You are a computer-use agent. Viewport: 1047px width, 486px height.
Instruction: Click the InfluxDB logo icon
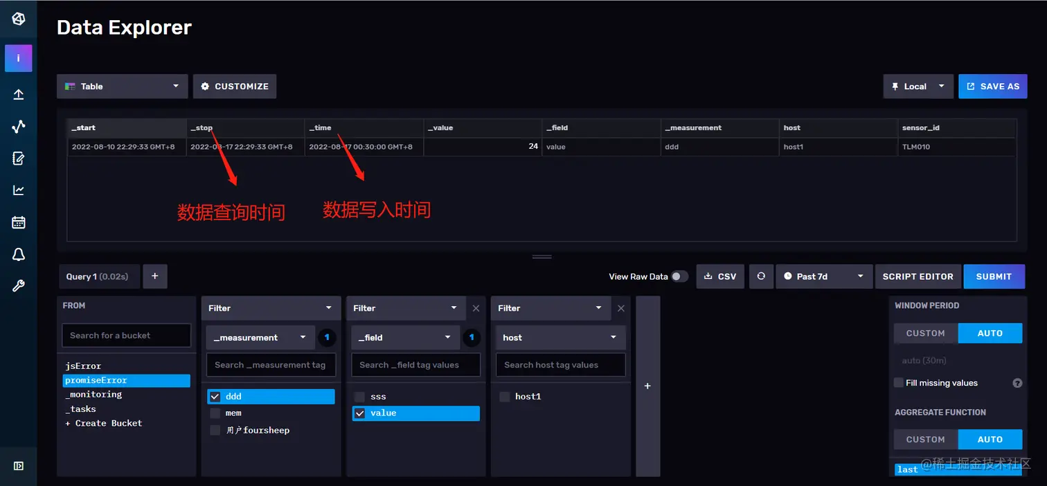point(19,19)
